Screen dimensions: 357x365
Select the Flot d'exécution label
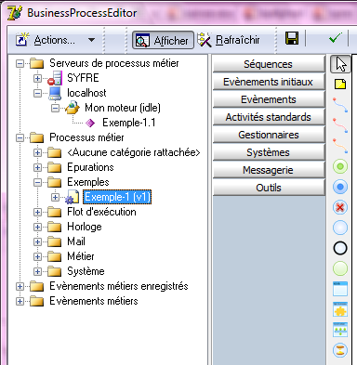tap(101, 212)
